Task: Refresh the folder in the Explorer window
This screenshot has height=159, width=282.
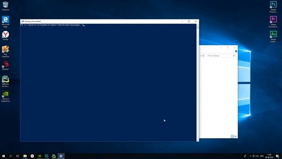Action: pyautogui.click(x=204, y=56)
